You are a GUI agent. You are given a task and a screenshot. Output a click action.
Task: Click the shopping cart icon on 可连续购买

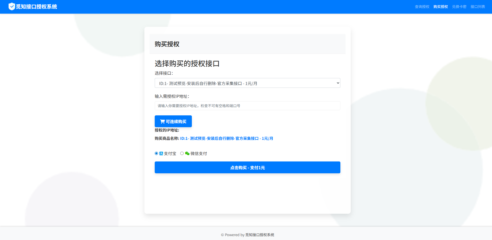[162, 121]
